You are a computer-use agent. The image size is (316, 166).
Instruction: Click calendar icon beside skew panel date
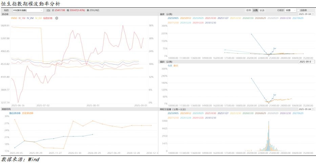pos(313,14)
